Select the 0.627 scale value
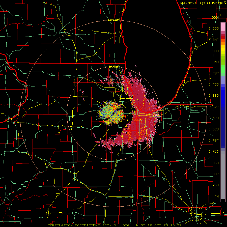Viewport: 227px width, 227px height. pyautogui.click(x=214, y=107)
